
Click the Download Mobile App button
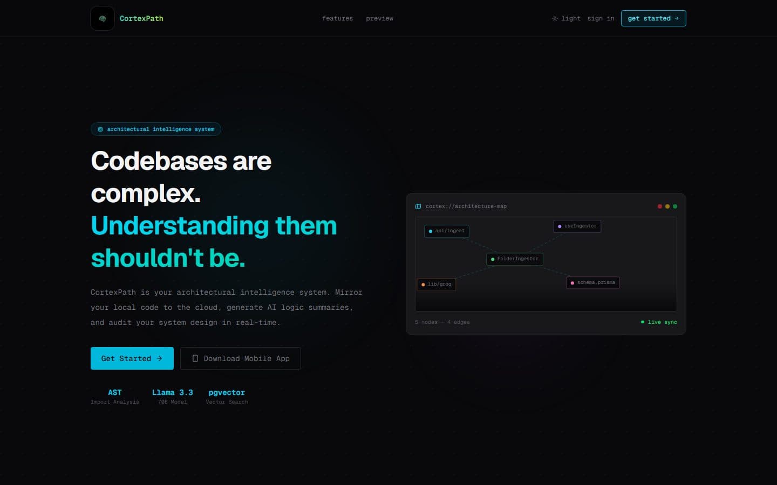coord(241,358)
